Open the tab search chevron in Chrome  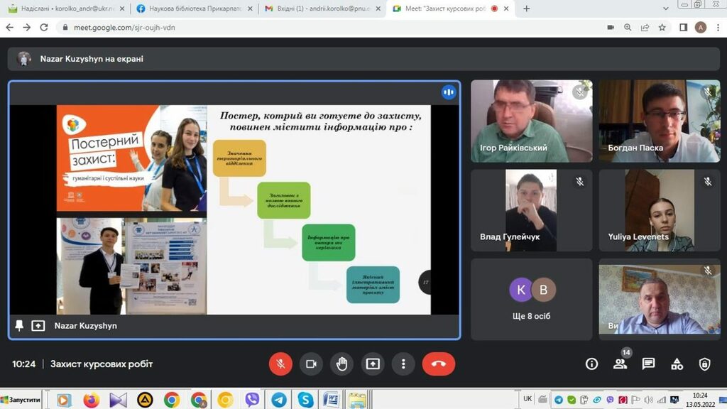pos(665,9)
